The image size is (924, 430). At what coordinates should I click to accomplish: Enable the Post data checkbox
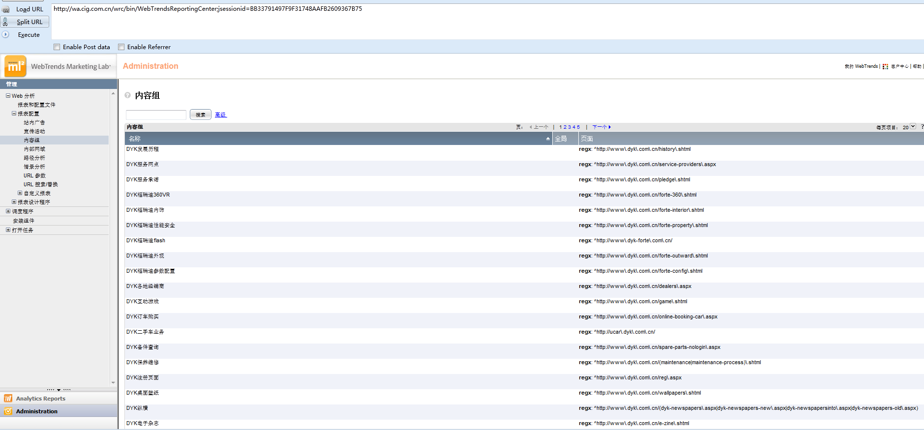pos(57,47)
